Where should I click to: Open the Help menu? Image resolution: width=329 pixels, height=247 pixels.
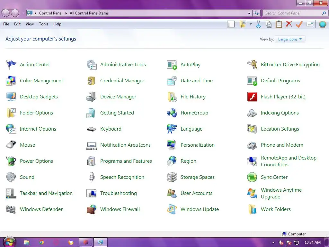point(57,24)
